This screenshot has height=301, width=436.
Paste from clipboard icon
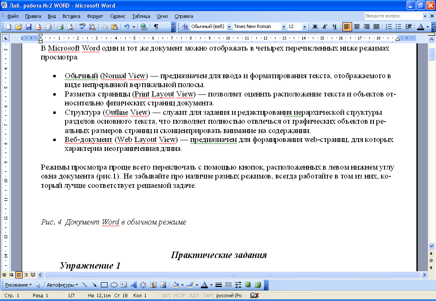114,27
